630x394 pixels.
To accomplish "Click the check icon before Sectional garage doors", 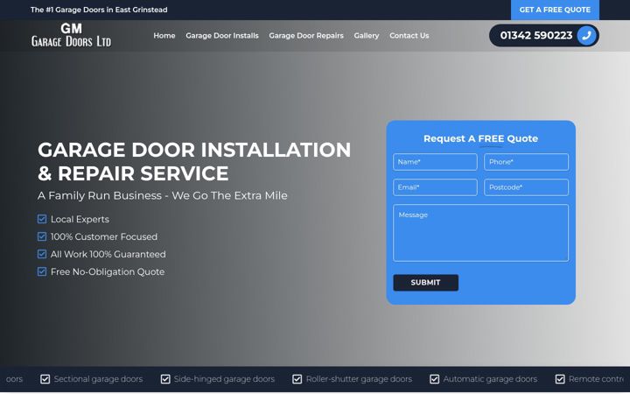I will pos(45,379).
